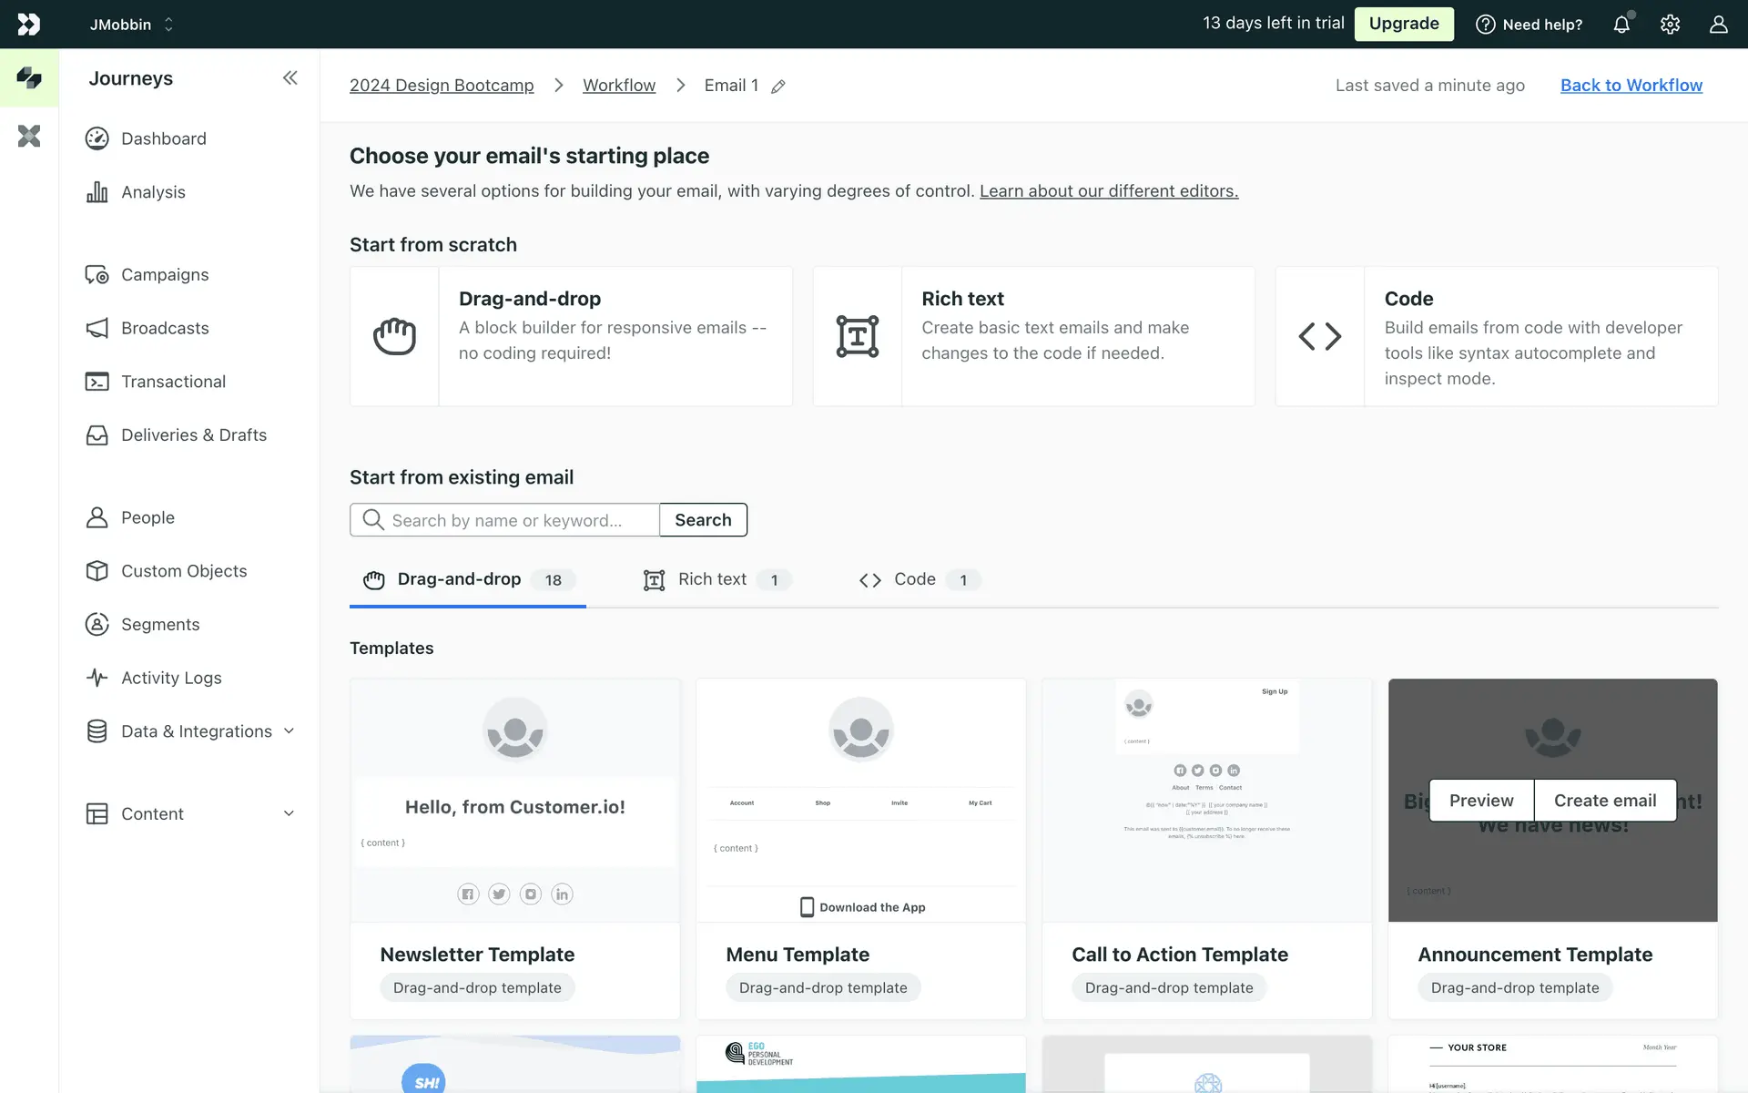This screenshot has height=1093, width=1748.
Task: Switch to the Rich text tab
Action: coord(713,579)
